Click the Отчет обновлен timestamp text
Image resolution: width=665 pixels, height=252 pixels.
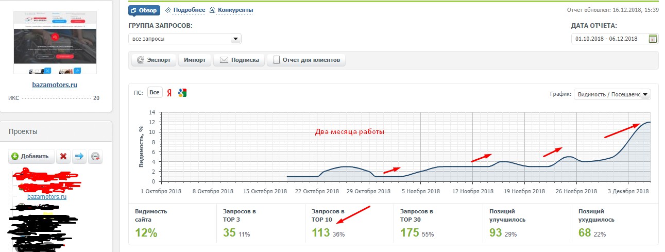612,10
